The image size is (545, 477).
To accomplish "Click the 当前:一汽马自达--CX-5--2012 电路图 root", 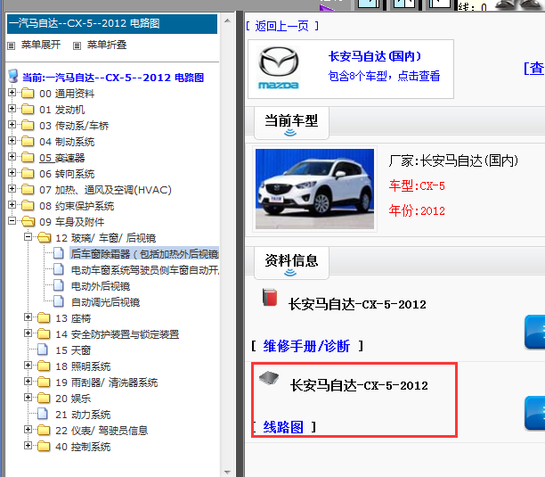I will point(113,78).
